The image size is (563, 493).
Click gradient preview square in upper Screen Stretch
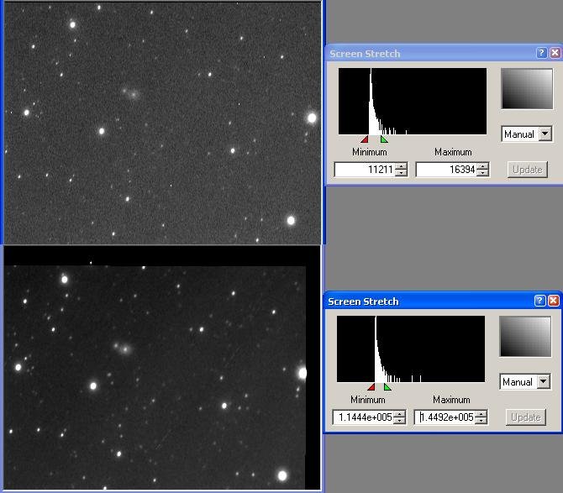527,89
